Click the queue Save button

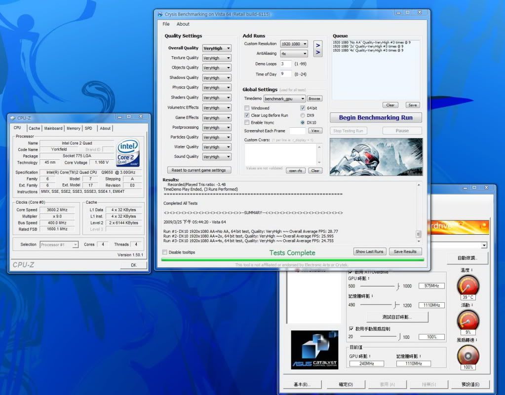click(413, 105)
